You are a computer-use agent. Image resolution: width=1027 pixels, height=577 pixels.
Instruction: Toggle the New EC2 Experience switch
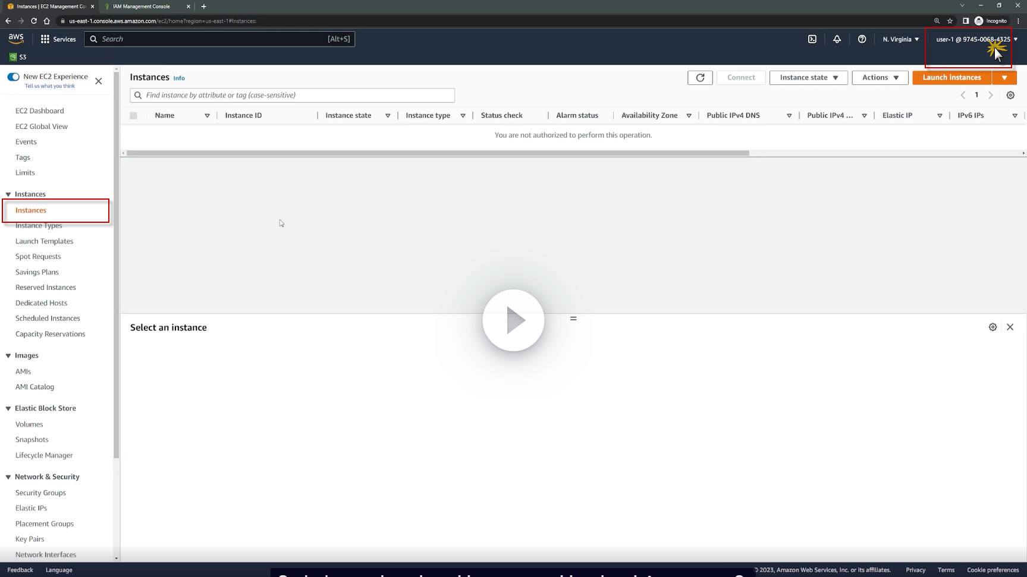[13, 77]
